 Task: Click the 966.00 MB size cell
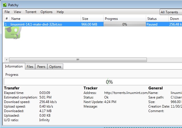tap(89, 24)
